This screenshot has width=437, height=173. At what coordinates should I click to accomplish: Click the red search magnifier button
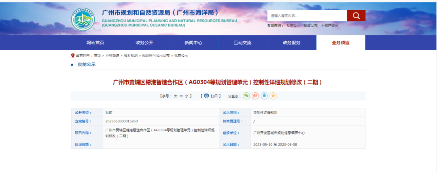pos(356,15)
